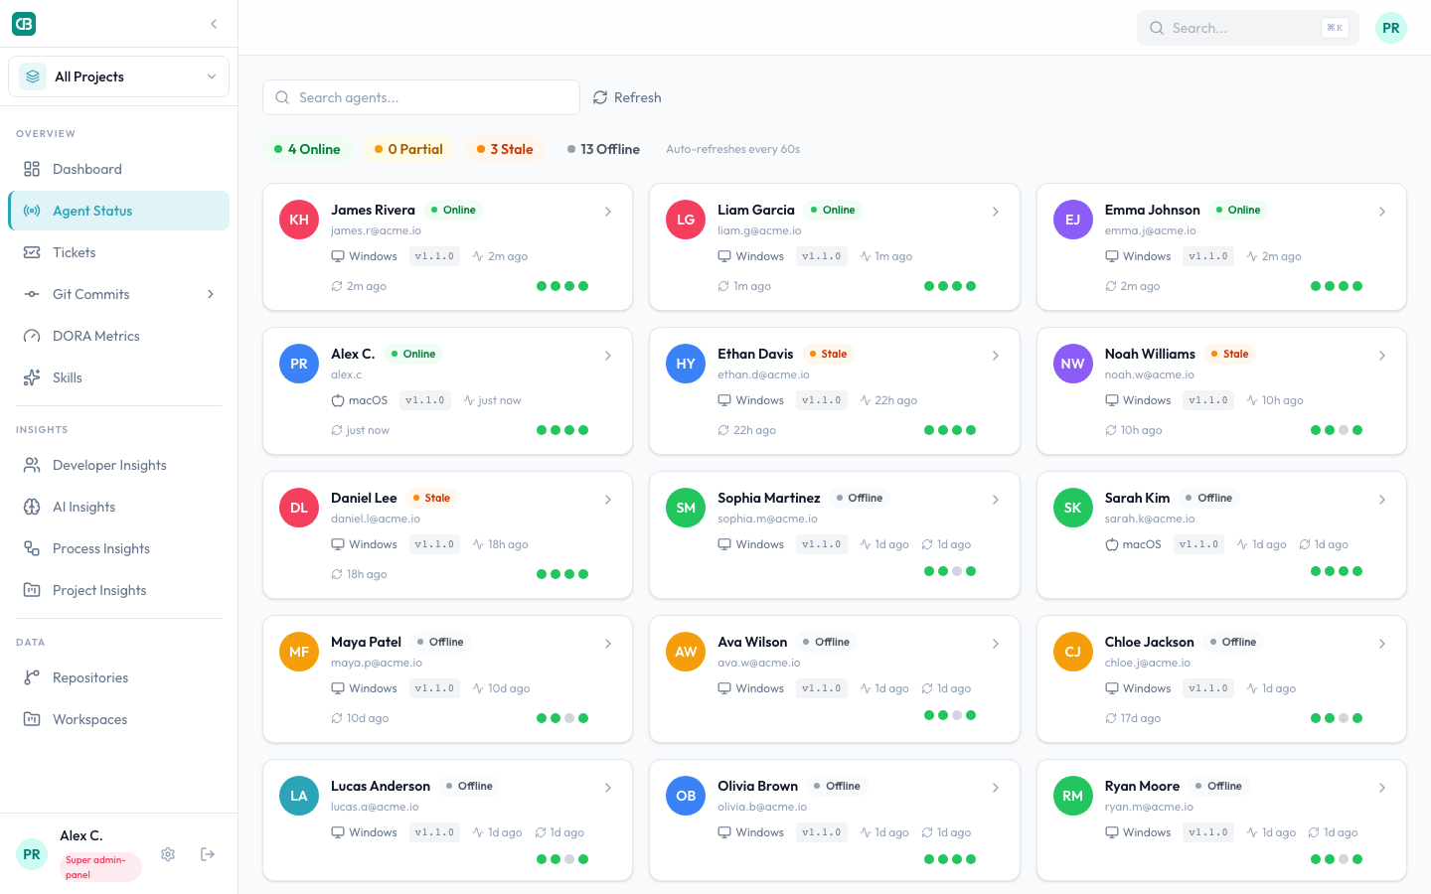Click the logout icon in sidebar footer
Viewport: 1431px width, 894px height.
coord(208,854)
